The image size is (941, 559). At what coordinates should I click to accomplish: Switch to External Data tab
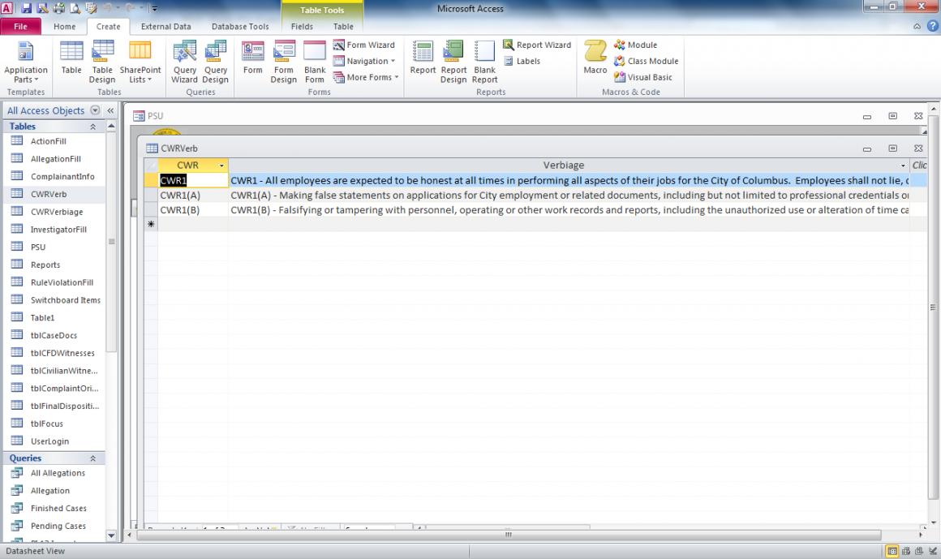coord(165,27)
